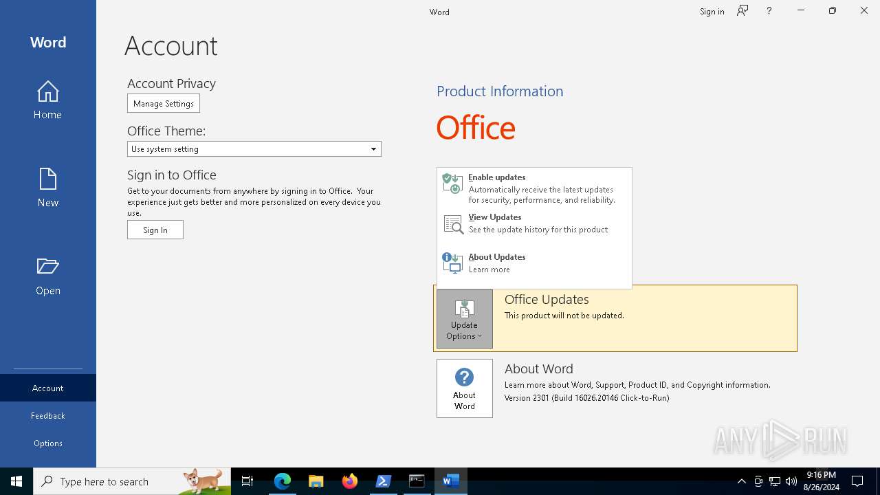Select Feedback in the sidebar

point(47,415)
